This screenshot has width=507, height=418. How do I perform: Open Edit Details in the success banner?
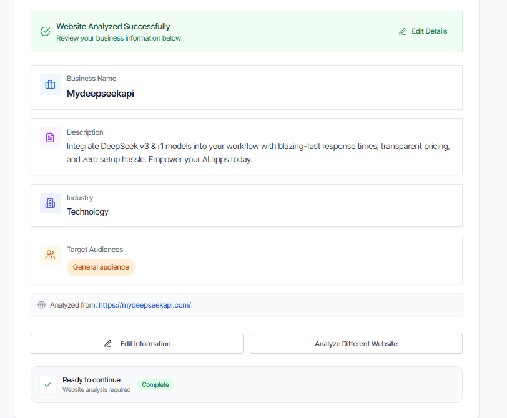coord(423,31)
